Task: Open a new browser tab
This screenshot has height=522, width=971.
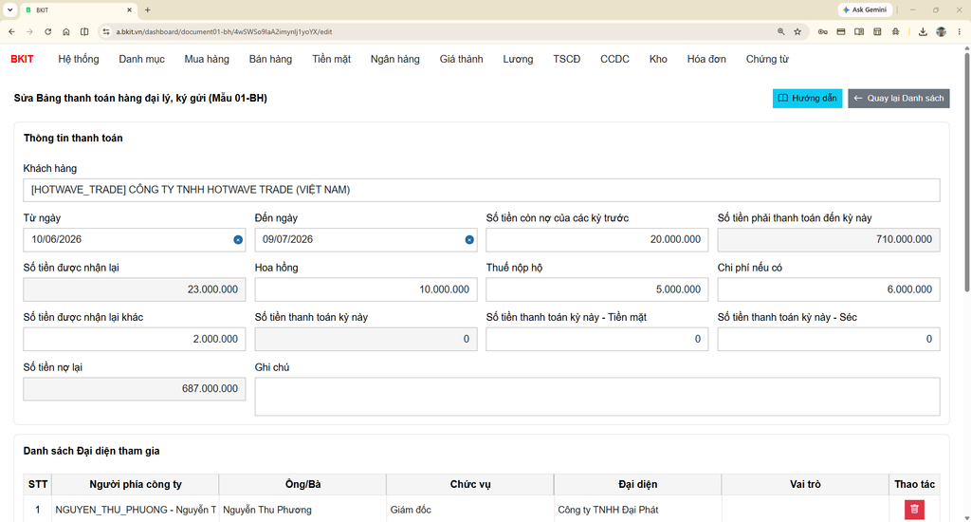Action: [147, 9]
